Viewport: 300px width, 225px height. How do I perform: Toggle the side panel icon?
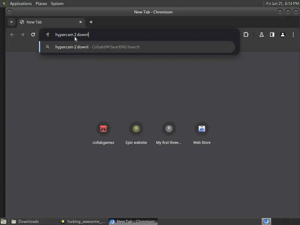point(272,35)
